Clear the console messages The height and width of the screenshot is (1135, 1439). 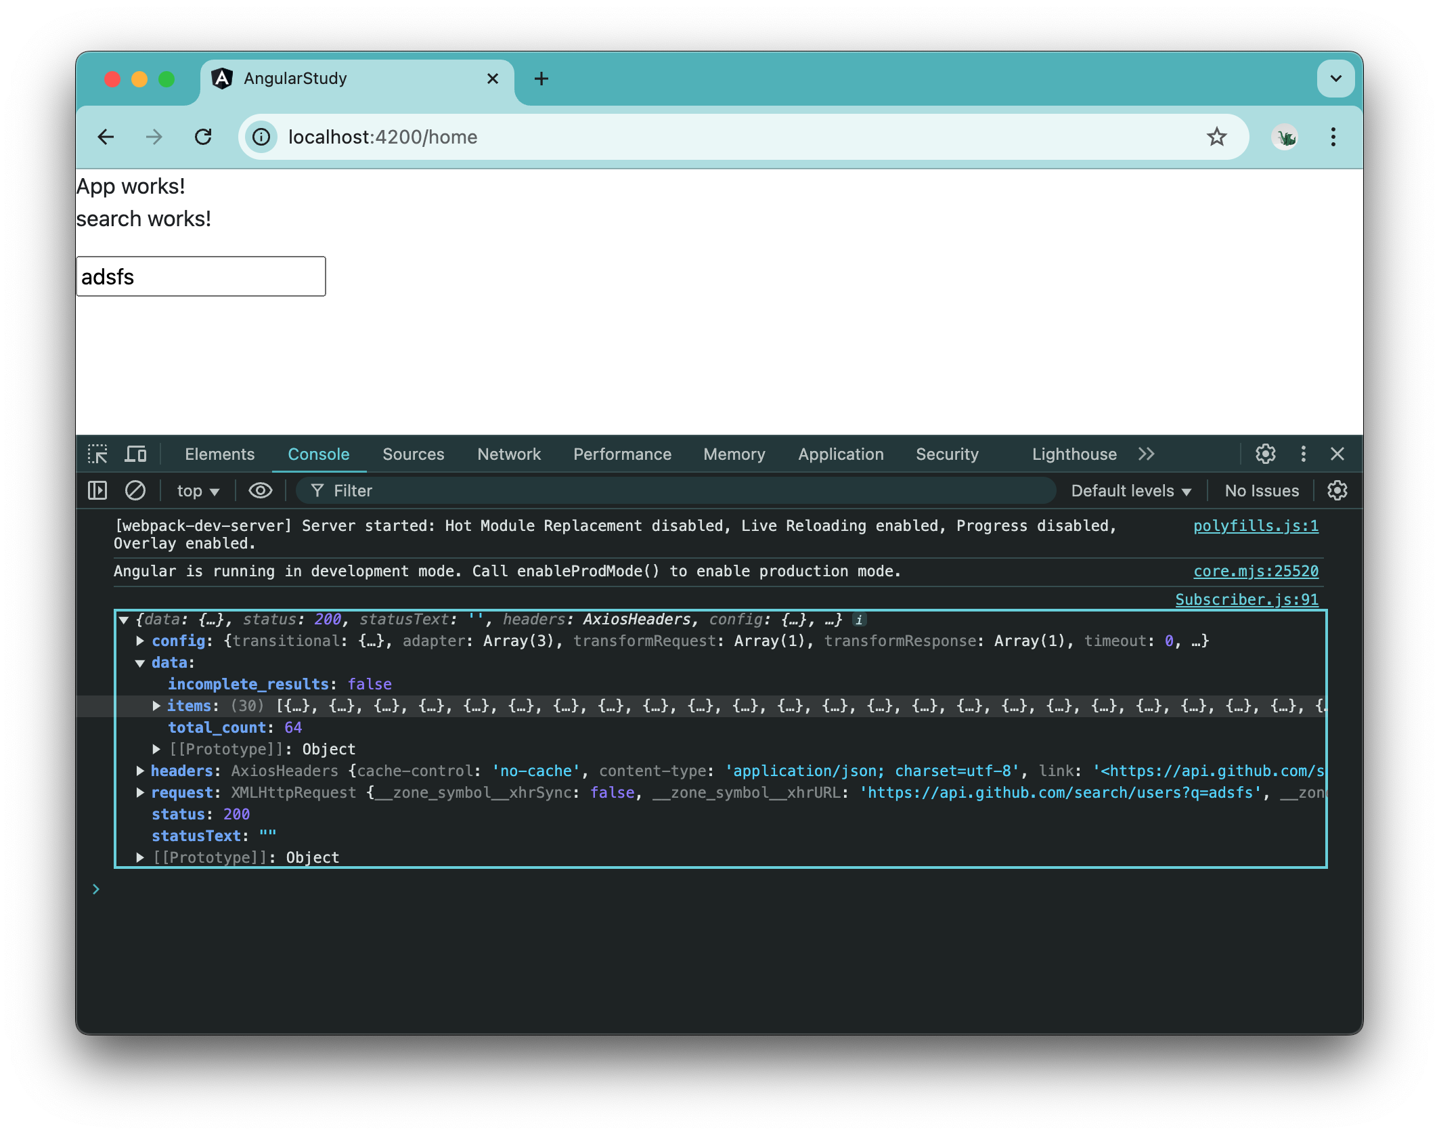tap(135, 490)
